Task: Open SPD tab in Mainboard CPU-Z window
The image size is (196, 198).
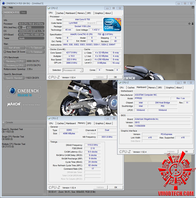Action: click(160, 88)
